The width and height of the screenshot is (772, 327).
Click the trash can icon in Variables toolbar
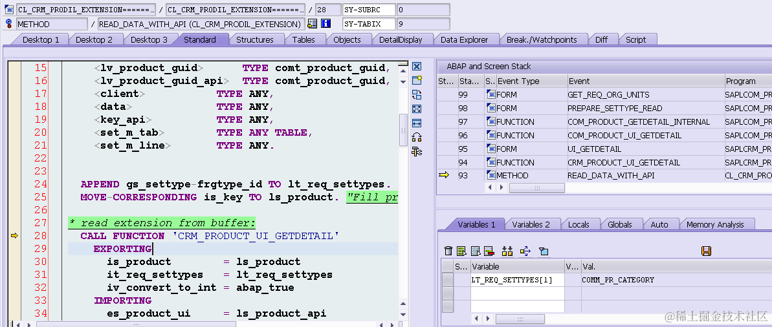[448, 251]
